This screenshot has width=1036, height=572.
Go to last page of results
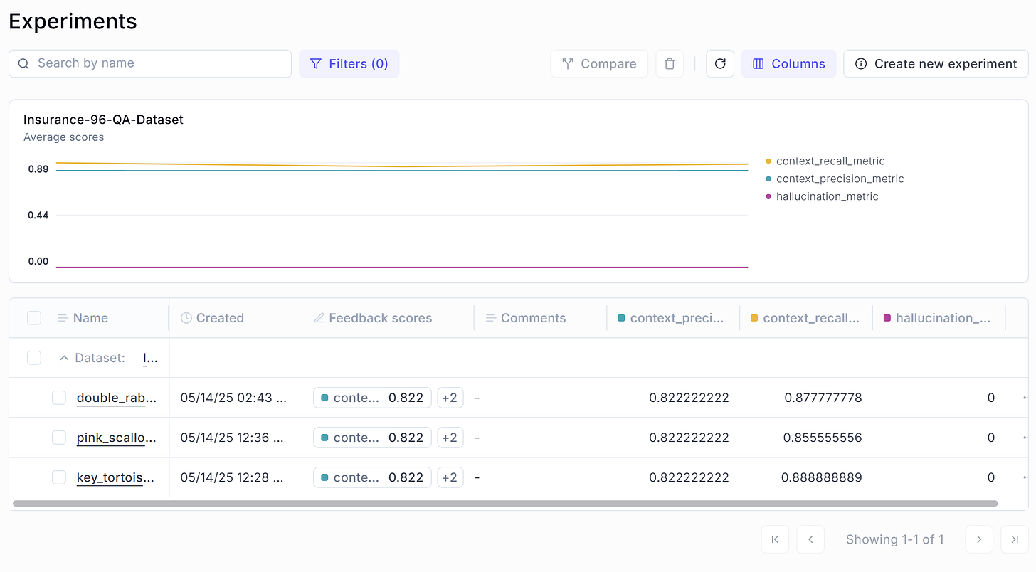coord(1015,539)
